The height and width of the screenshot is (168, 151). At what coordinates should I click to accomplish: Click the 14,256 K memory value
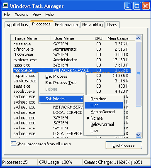(121, 76)
